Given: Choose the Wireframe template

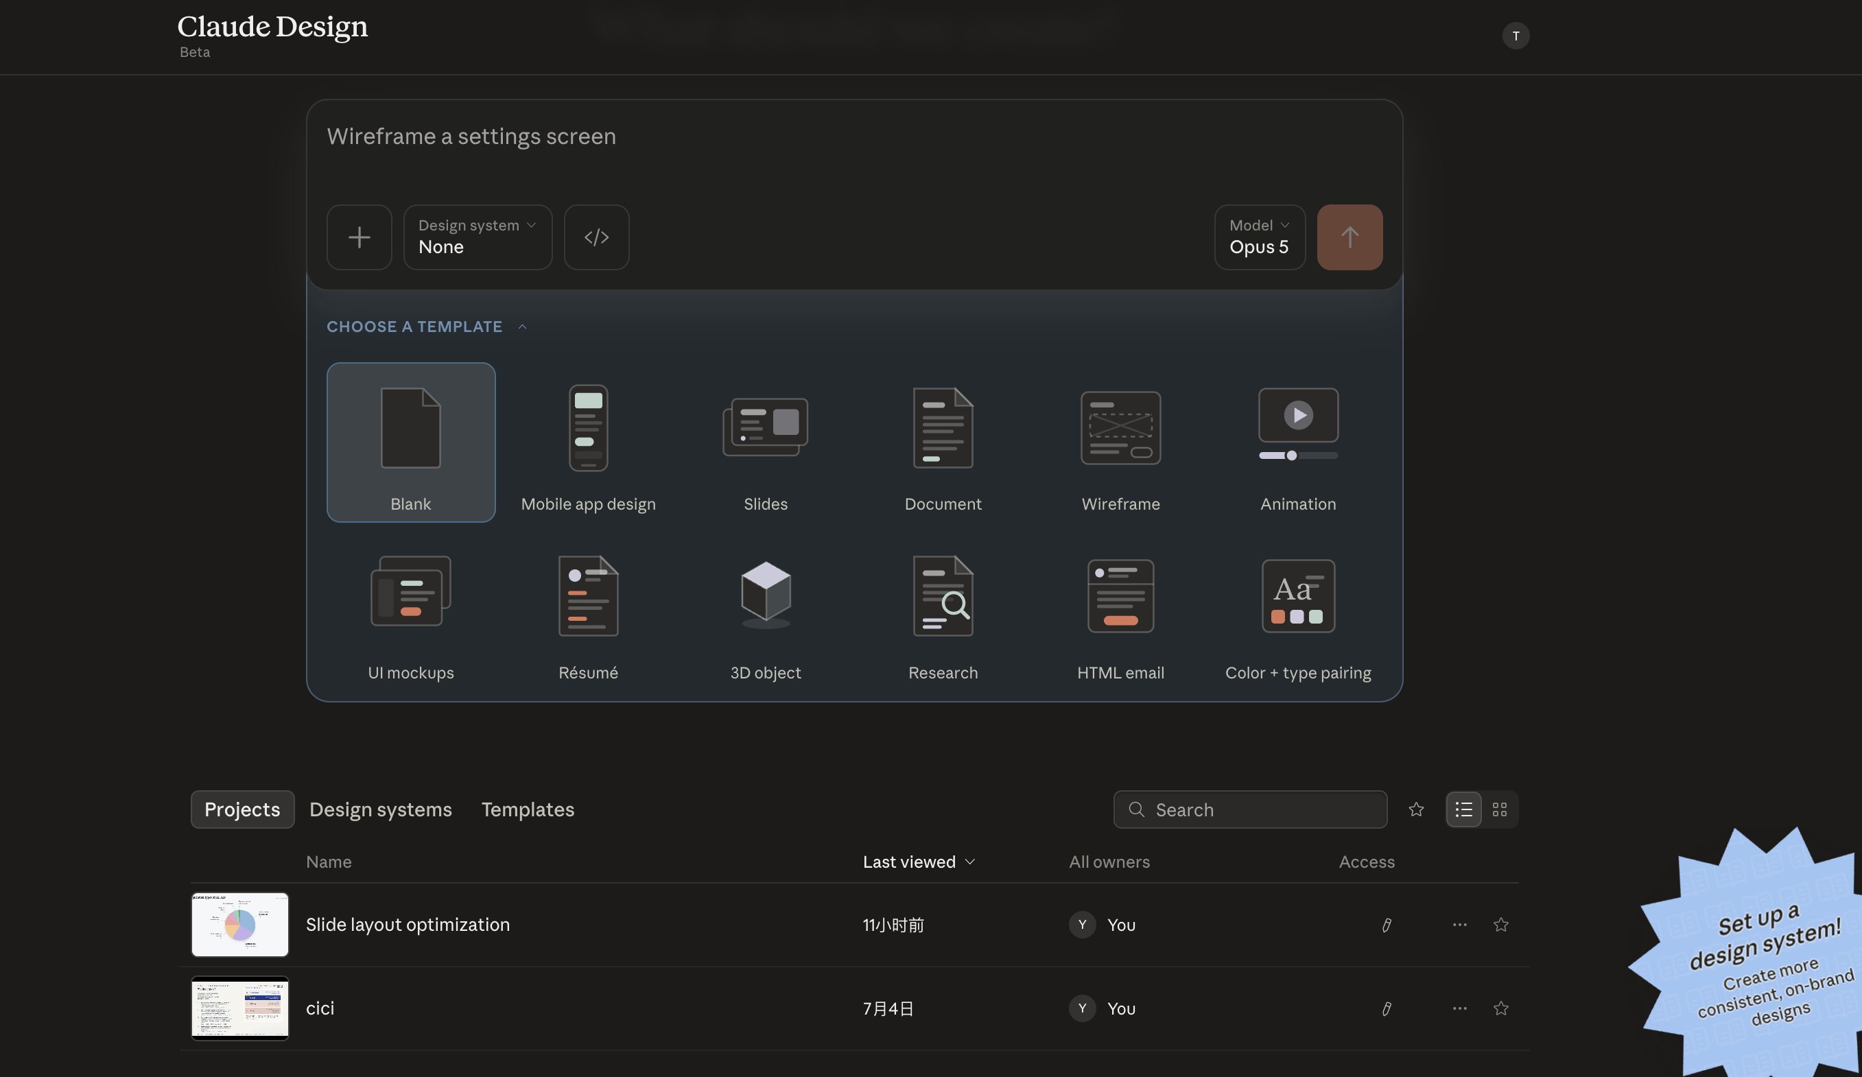Looking at the screenshot, I should click(1120, 442).
